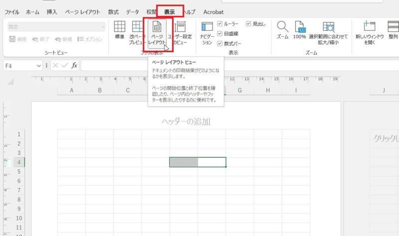
Task: Open the 表示 tab
Action: [x=170, y=12]
